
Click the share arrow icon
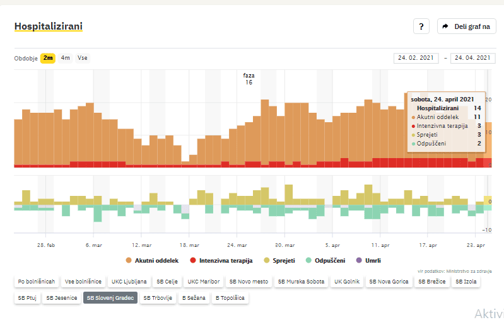click(445, 26)
